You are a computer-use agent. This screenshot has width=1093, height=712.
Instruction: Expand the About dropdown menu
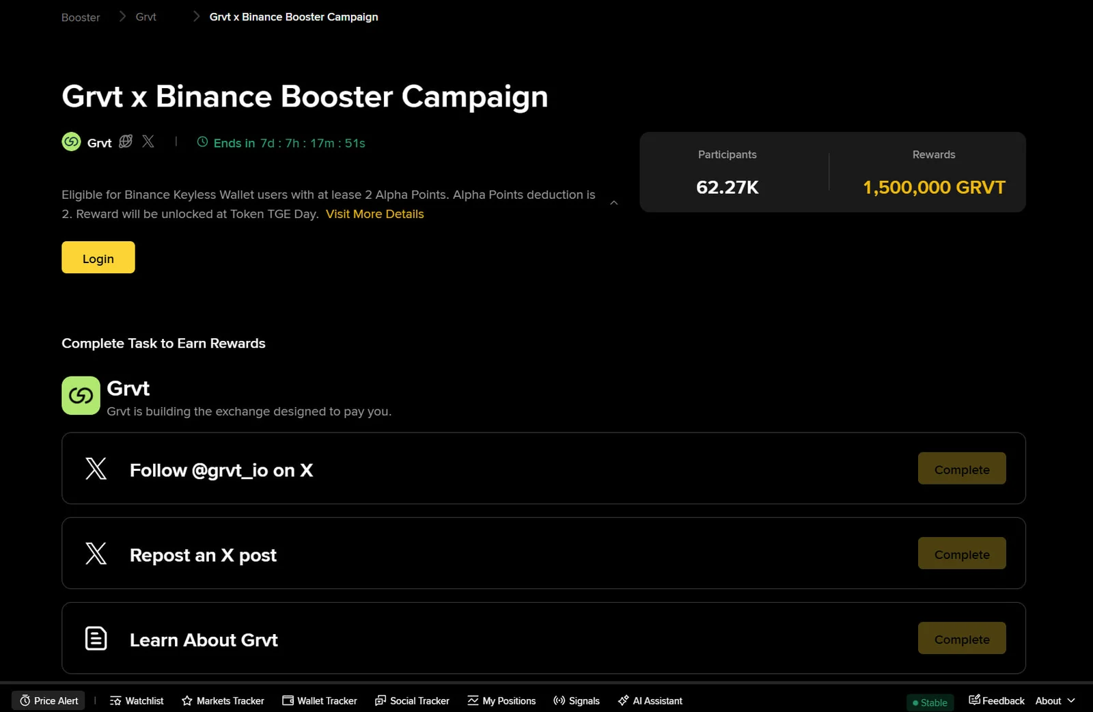(x=1055, y=700)
